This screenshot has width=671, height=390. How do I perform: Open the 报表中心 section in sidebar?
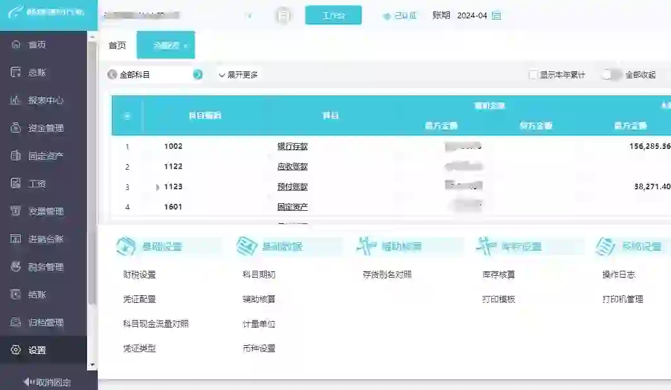click(x=42, y=100)
